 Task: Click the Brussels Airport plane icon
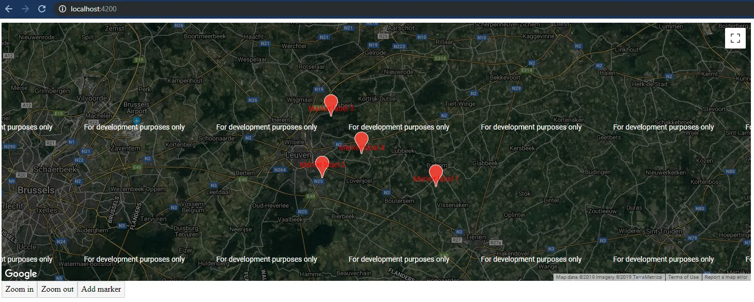pyautogui.click(x=136, y=121)
